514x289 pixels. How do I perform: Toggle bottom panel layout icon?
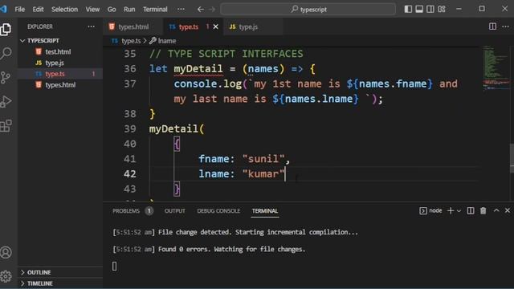click(419, 9)
